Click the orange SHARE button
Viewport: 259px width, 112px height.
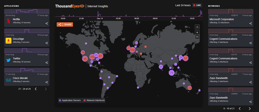click(65, 25)
